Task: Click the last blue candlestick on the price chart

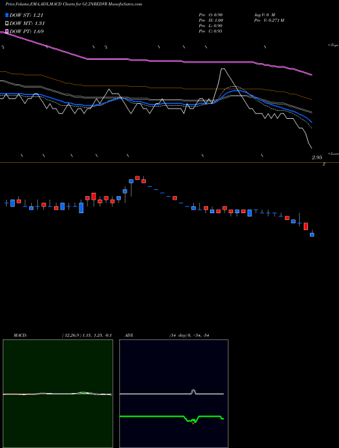Action: (x=312, y=235)
